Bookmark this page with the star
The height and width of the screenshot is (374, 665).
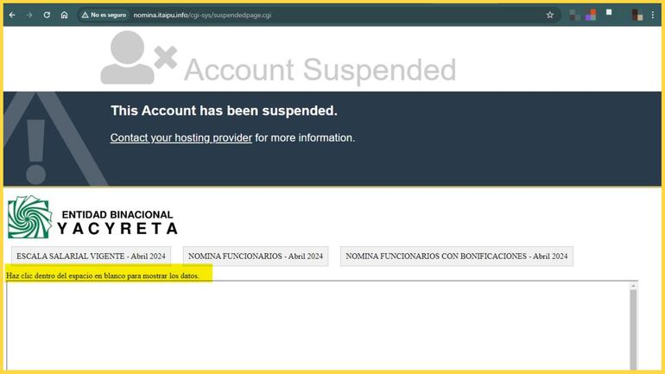(x=549, y=15)
